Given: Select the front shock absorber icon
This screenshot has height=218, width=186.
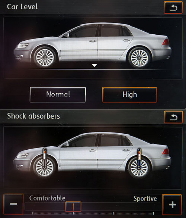Looking at the screenshot, I should point(45,159).
